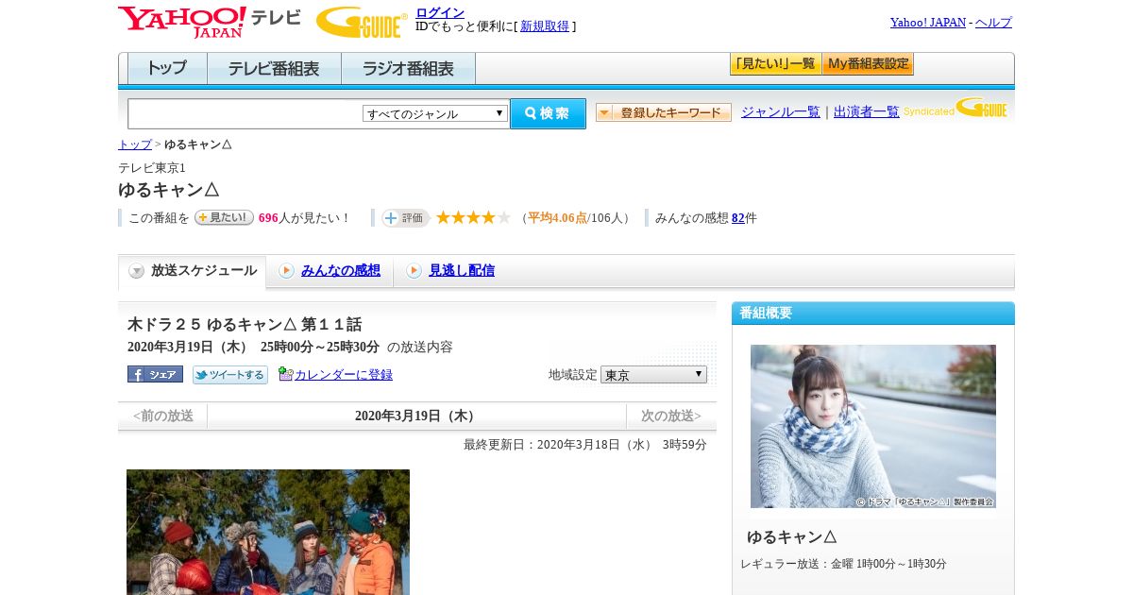Go to the Yahoo! JAPAN link
This screenshot has width=1133, height=595.
tap(928, 22)
